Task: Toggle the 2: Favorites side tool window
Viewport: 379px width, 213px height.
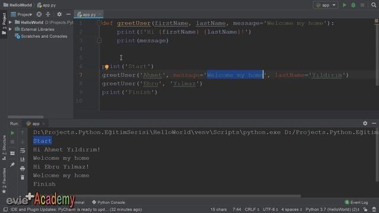Action: pos(4,180)
